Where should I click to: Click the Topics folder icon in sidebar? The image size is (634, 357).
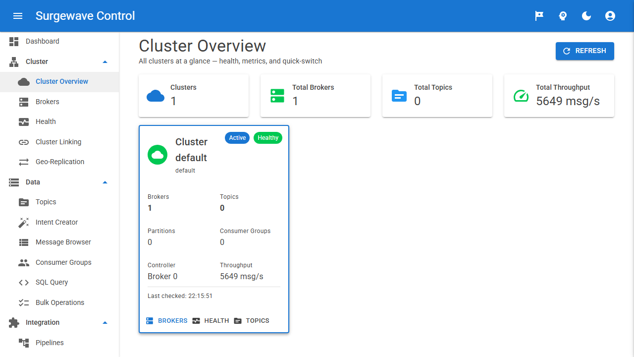pos(24,202)
